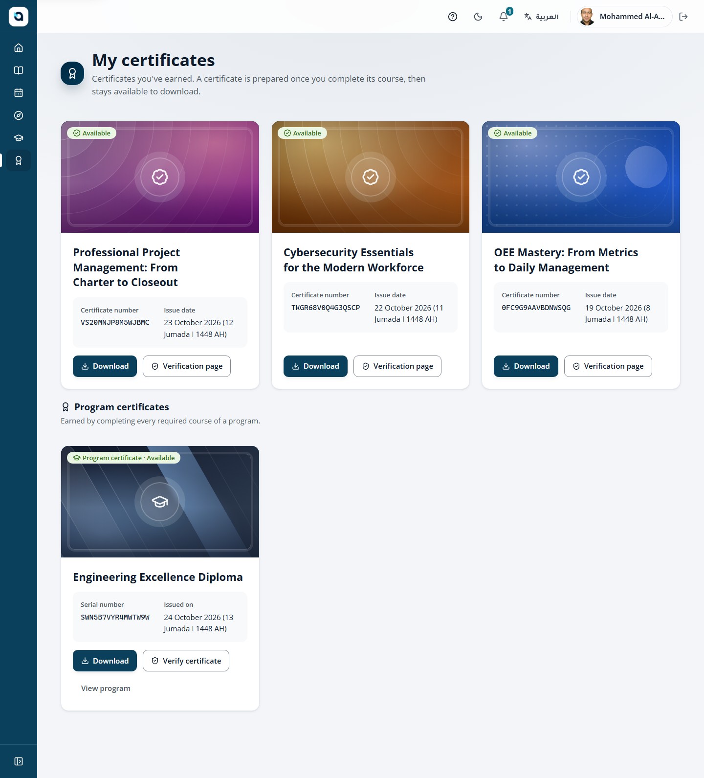Viewport: 704px width, 778px height.
Task: Click the Program certificates section heading
Action: [x=122, y=407]
